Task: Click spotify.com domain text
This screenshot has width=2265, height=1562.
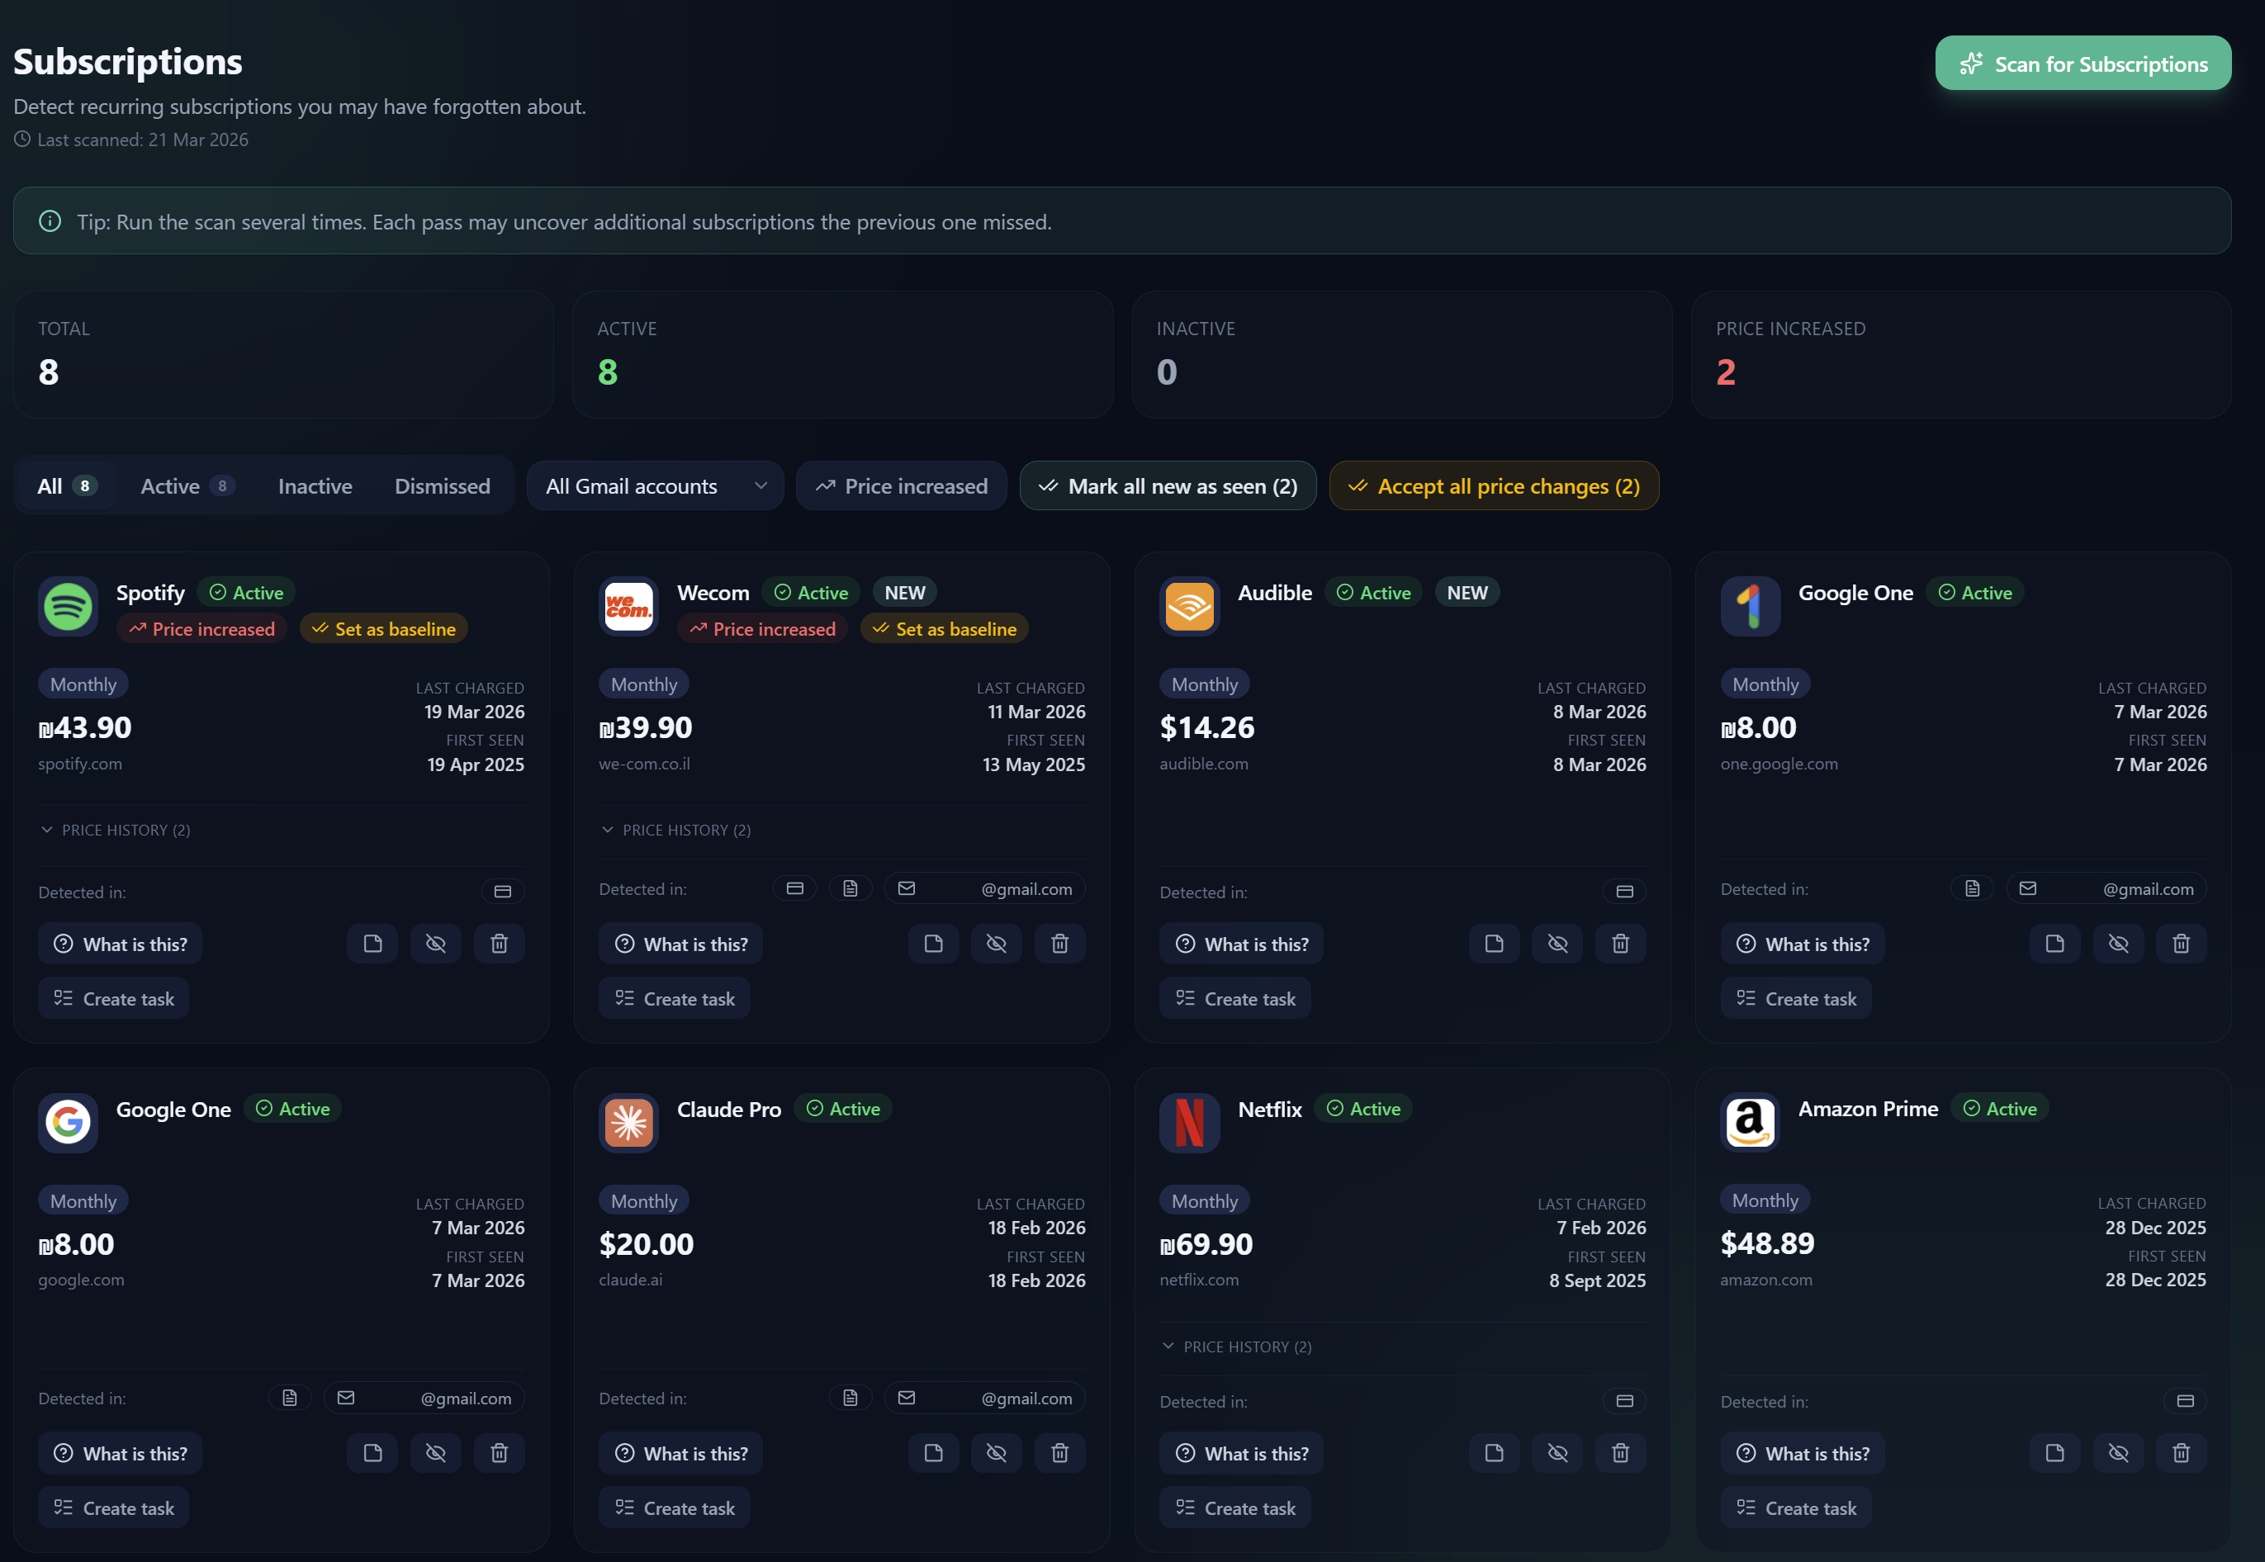Action: point(80,764)
